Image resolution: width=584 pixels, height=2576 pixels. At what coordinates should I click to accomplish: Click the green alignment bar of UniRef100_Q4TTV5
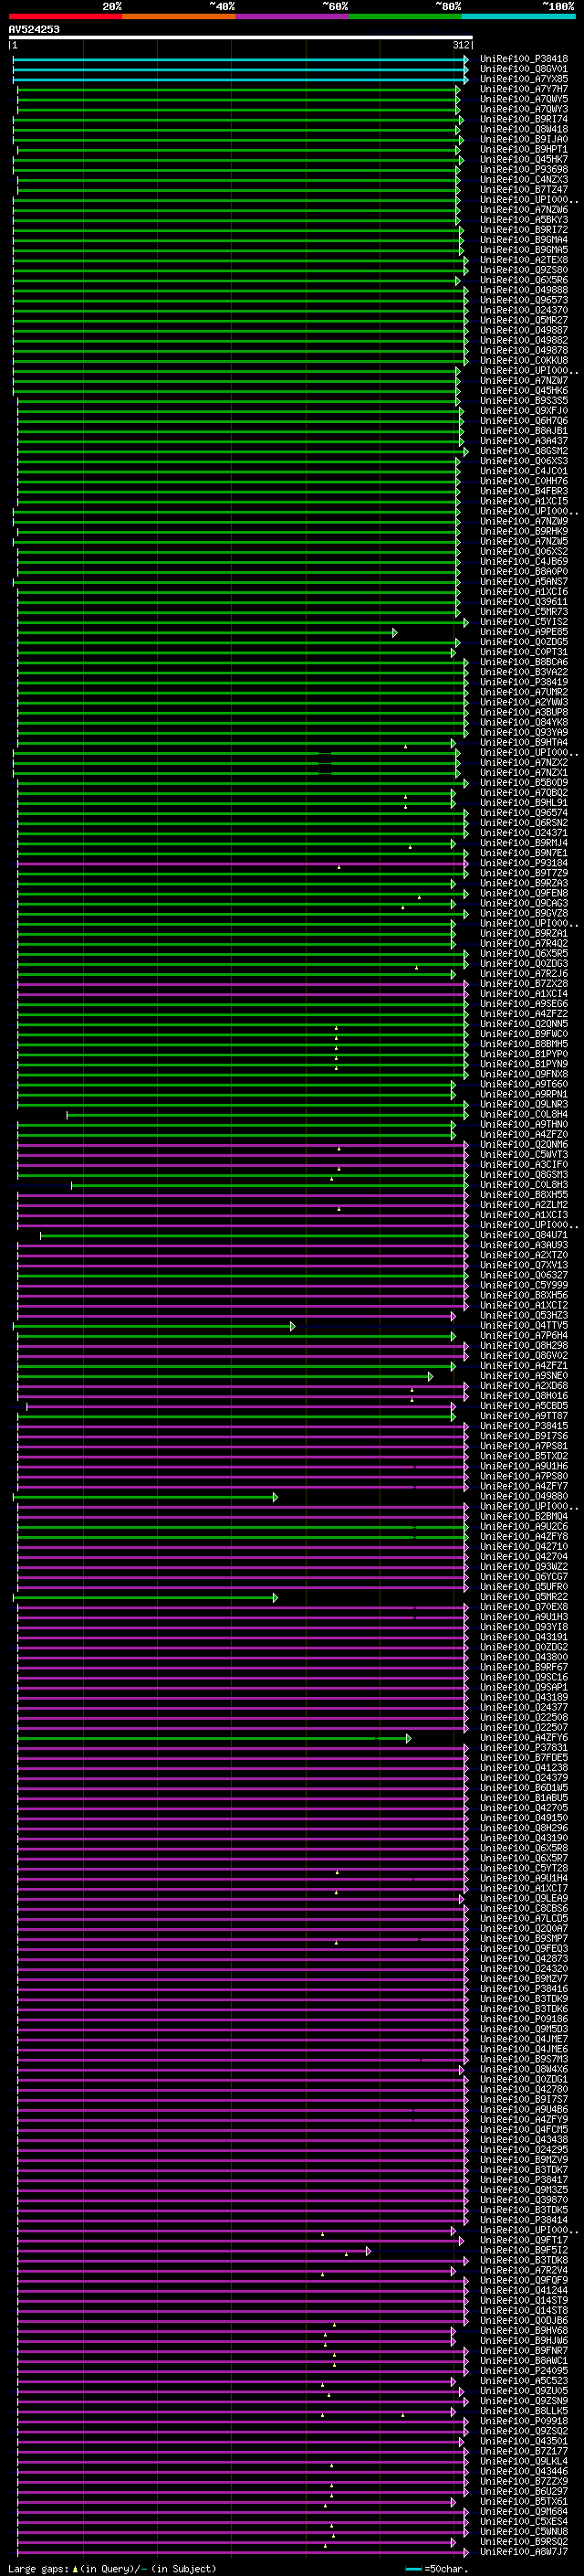pos(153,1327)
